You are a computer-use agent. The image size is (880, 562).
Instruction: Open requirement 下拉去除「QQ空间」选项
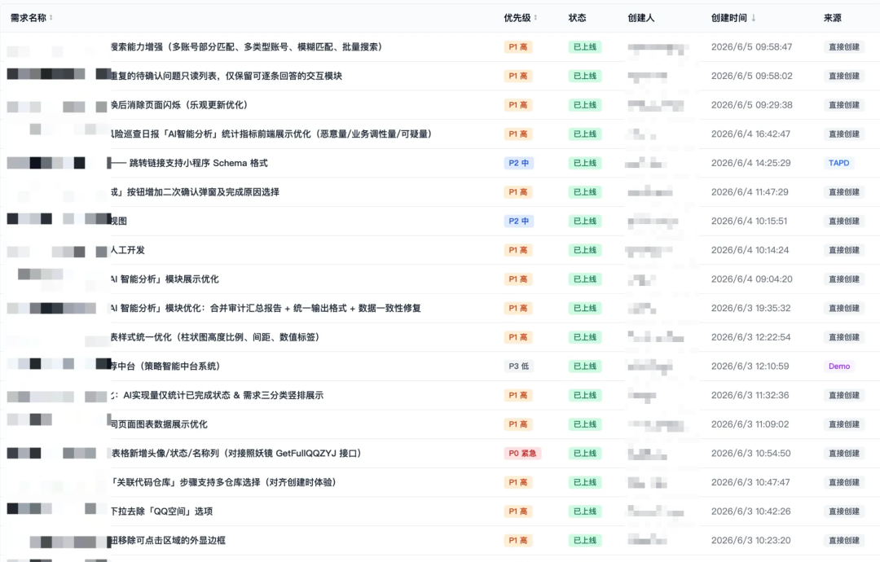[x=161, y=512]
